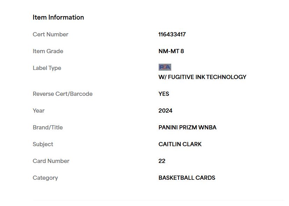This screenshot has height=206, width=289.
Task: Click the CAITLIN CLARK subject name
Action: click(180, 144)
